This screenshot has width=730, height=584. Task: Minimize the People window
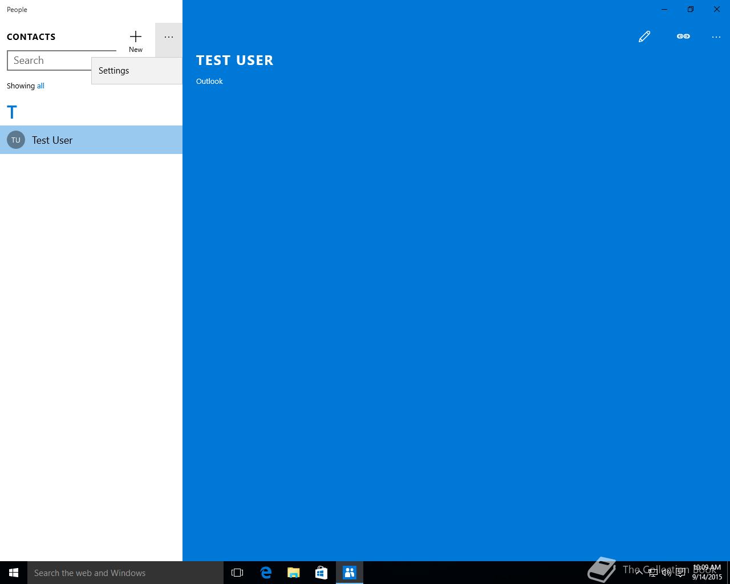click(664, 9)
